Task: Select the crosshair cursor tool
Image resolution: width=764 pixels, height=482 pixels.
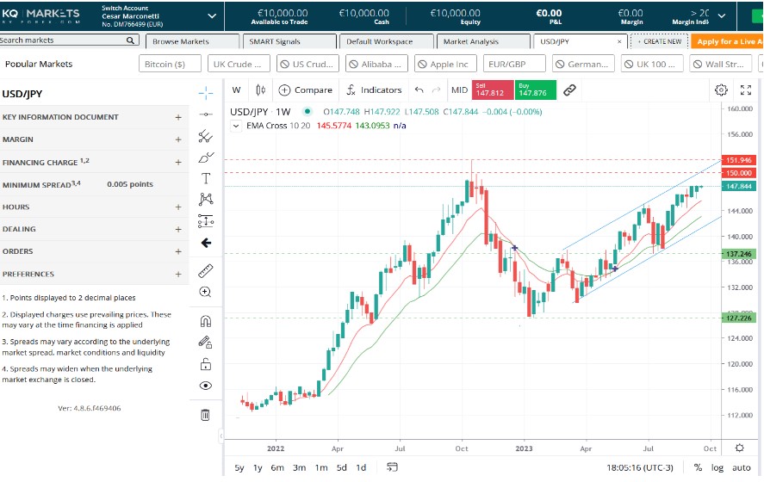Action: point(206,92)
